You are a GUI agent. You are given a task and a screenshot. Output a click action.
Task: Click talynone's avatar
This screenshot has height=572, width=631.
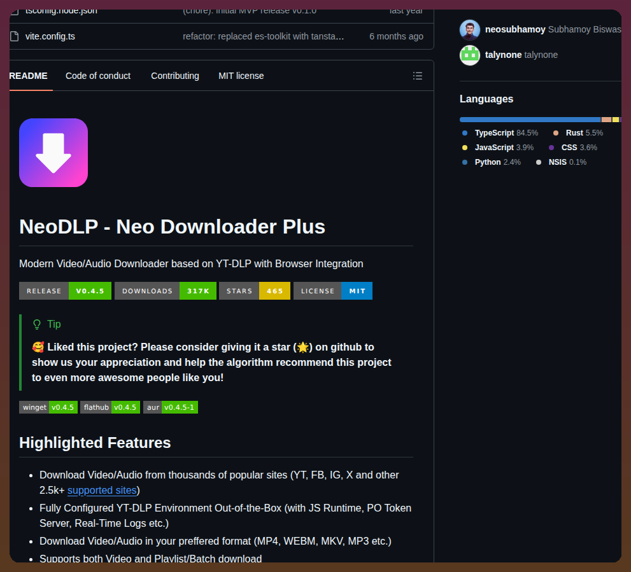470,55
